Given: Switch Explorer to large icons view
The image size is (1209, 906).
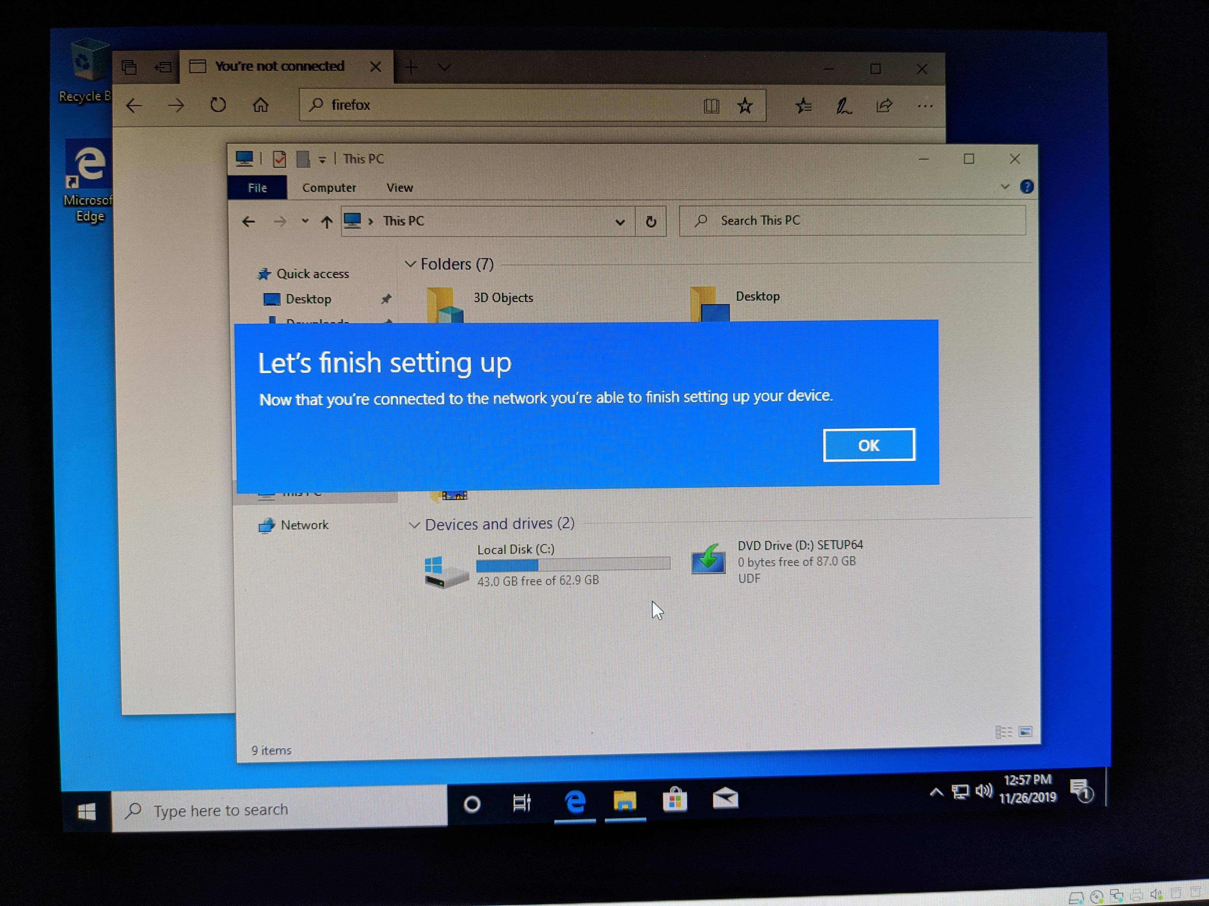Looking at the screenshot, I should [x=1026, y=732].
